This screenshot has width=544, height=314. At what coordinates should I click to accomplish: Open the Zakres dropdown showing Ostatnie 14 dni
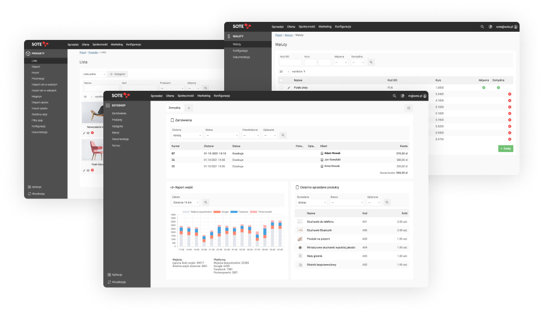point(185,202)
